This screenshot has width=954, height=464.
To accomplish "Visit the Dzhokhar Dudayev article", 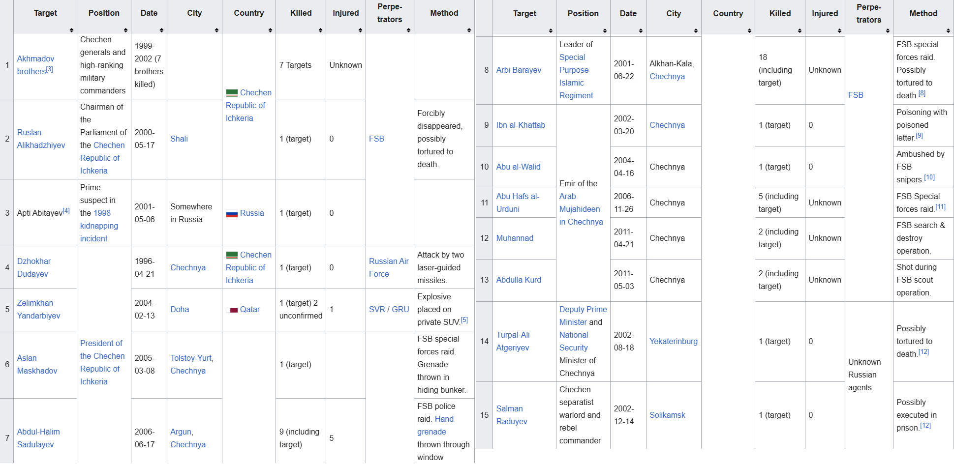I will coord(33,267).
